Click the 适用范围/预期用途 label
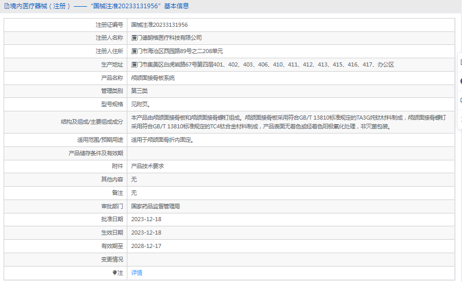The image size is (462, 282). pos(100,140)
